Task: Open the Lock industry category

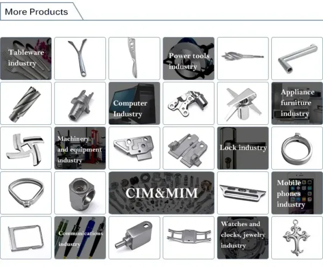Action: click(x=243, y=148)
